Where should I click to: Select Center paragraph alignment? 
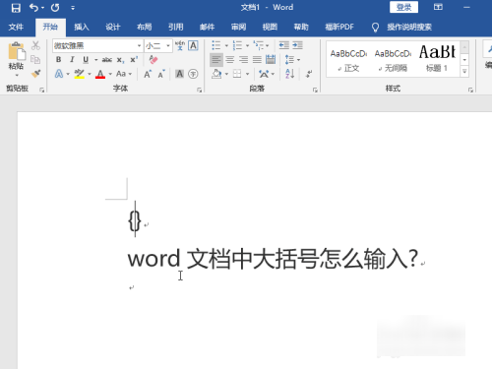(230, 60)
